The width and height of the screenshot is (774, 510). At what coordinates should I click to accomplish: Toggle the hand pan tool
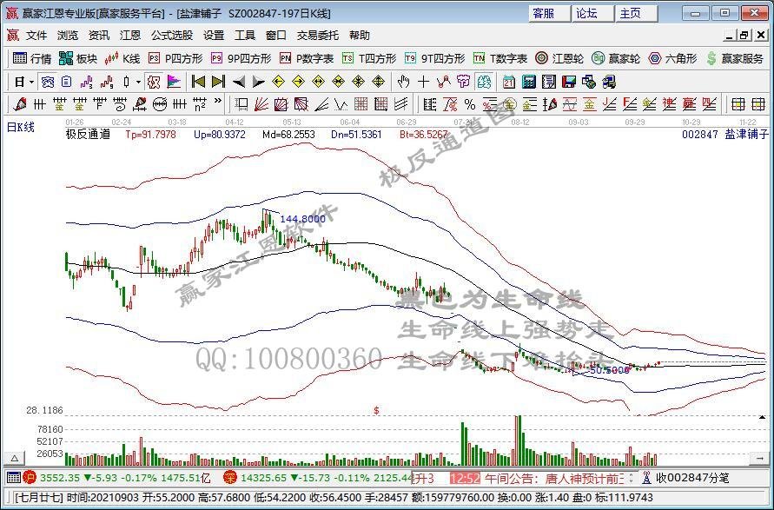click(401, 82)
